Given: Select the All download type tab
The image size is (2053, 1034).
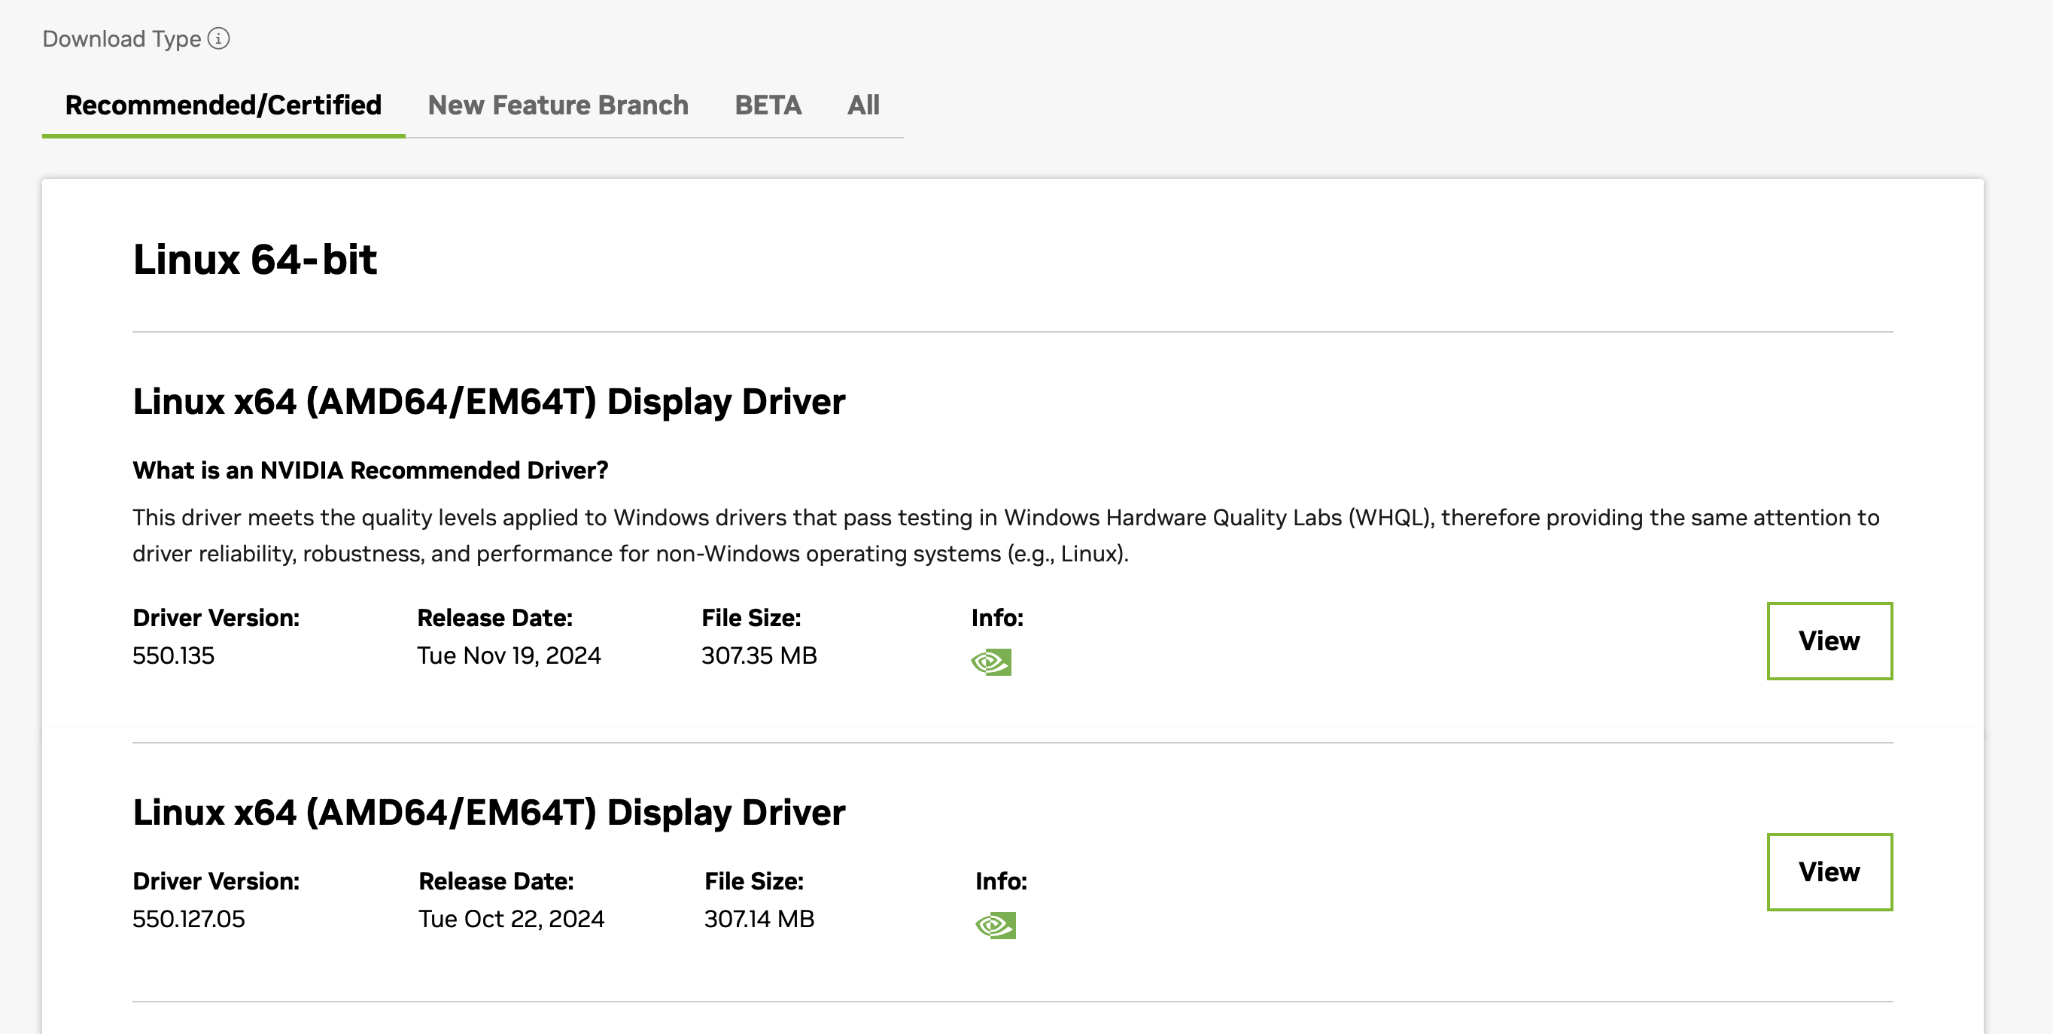Looking at the screenshot, I should 862,105.
